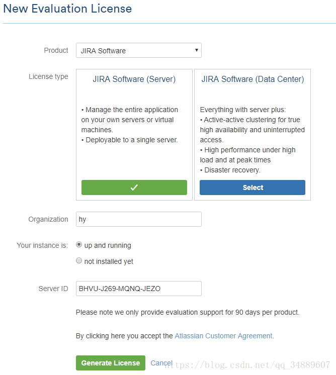Choose the 'not installed yet' radio option
This screenshot has width=336, height=375.
tap(79, 261)
